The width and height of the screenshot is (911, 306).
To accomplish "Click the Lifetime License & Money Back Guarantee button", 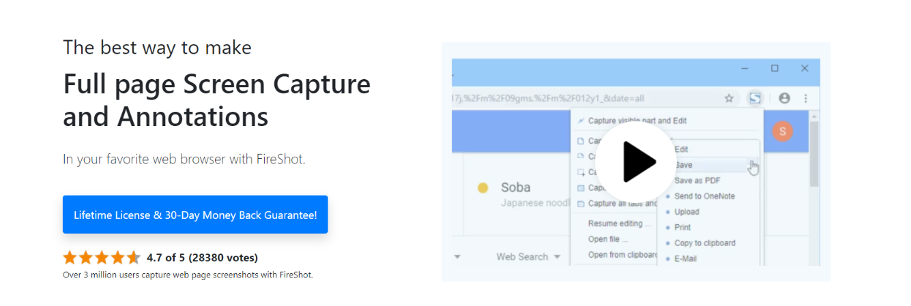I will click(195, 215).
